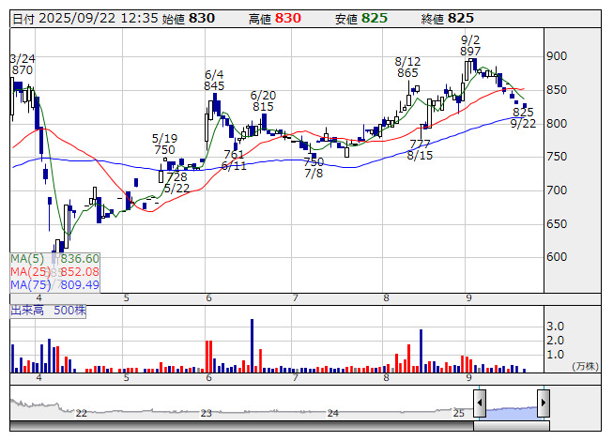Click year 22 in the overview timeline
The image size is (613, 441).
tap(82, 413)
